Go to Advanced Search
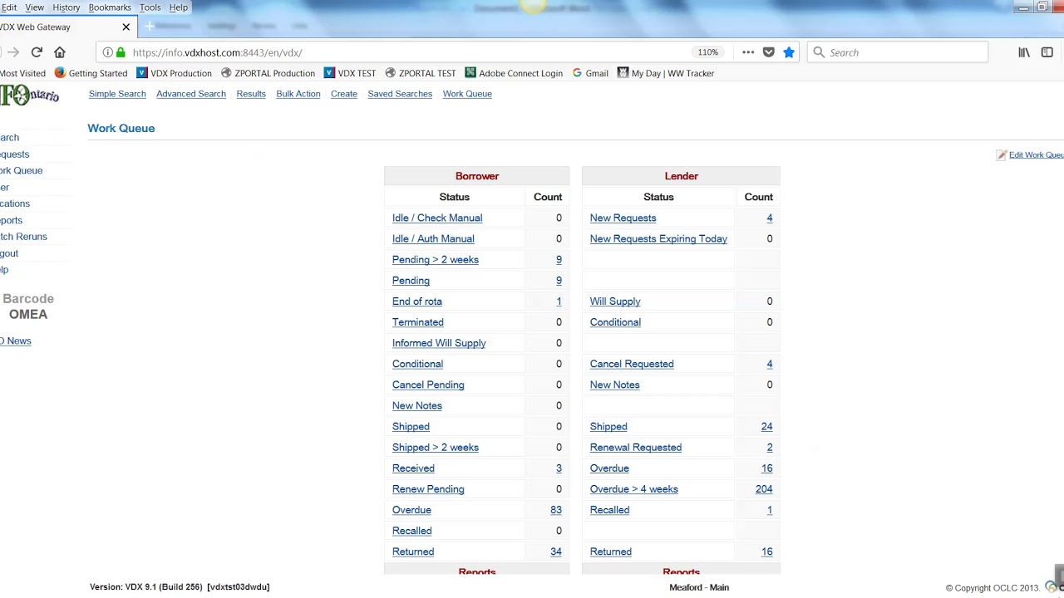 (x=191, y=94)
